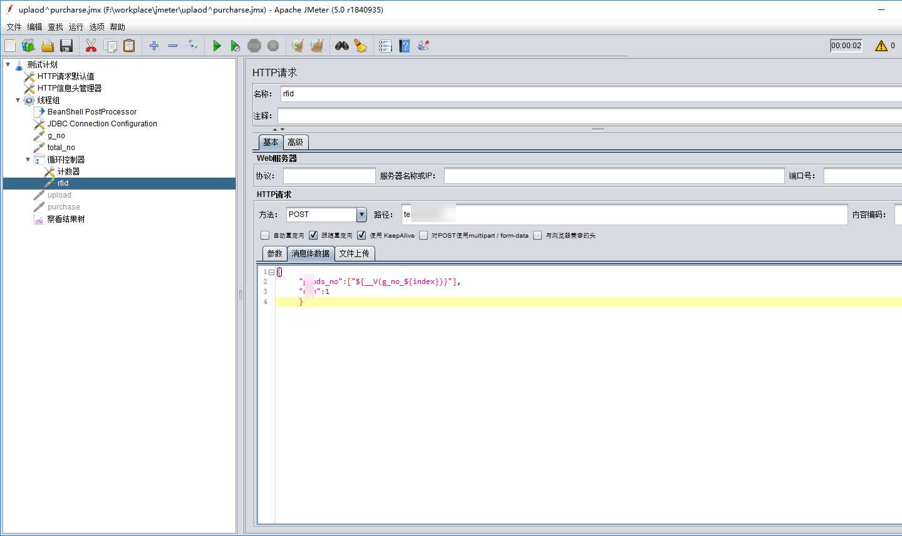902x536 pixels.
Task: Select HTTP信息头管理器 in the tree
Action: pos(70,88)
